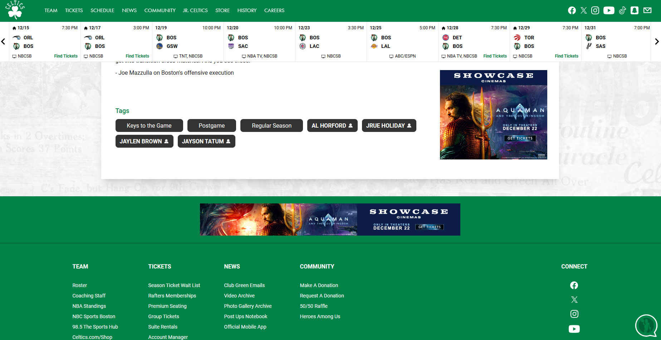Screen dimensions: 661x340
Task: Click Find Tickets for 12/28 DET game
Action: click(x=495, y=56)
